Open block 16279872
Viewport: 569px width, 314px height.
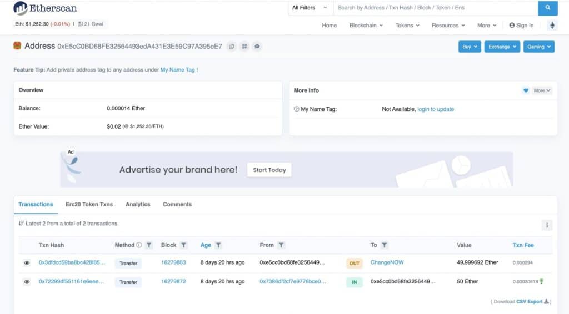click(173, 281)
